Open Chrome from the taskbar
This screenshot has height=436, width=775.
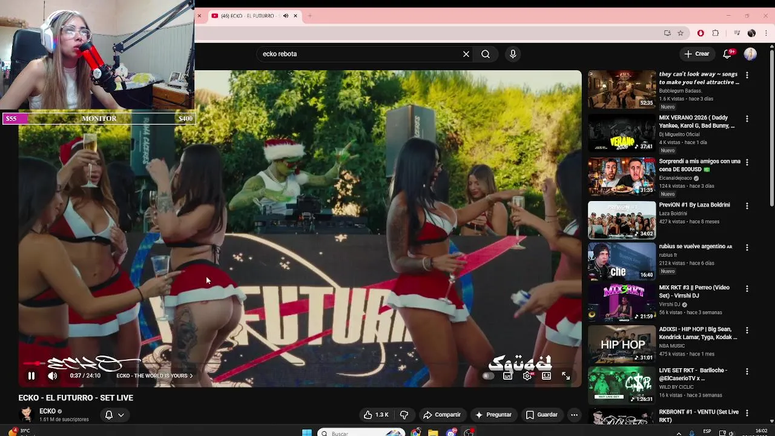click(x=415, y=432)
